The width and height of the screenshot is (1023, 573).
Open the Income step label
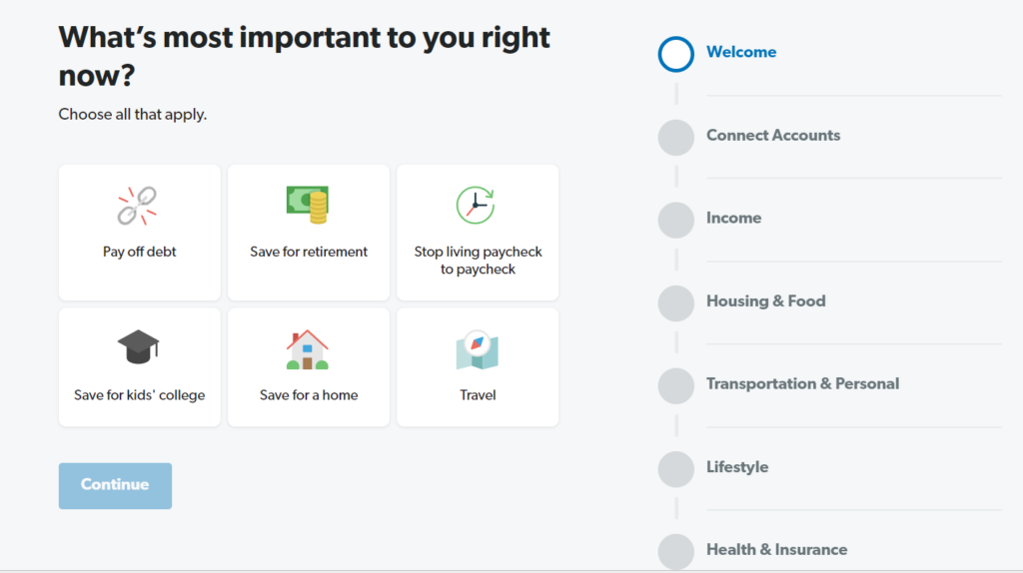(x=733, y=218)
